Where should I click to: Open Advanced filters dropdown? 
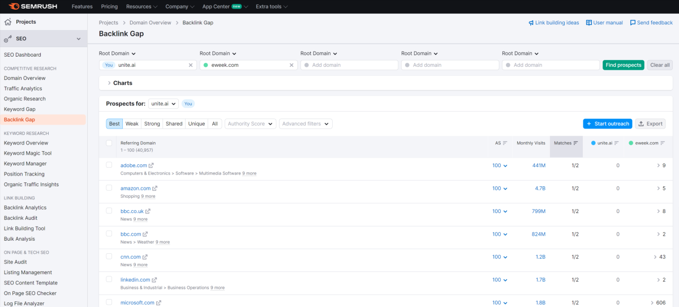click(x=306, y=123)
